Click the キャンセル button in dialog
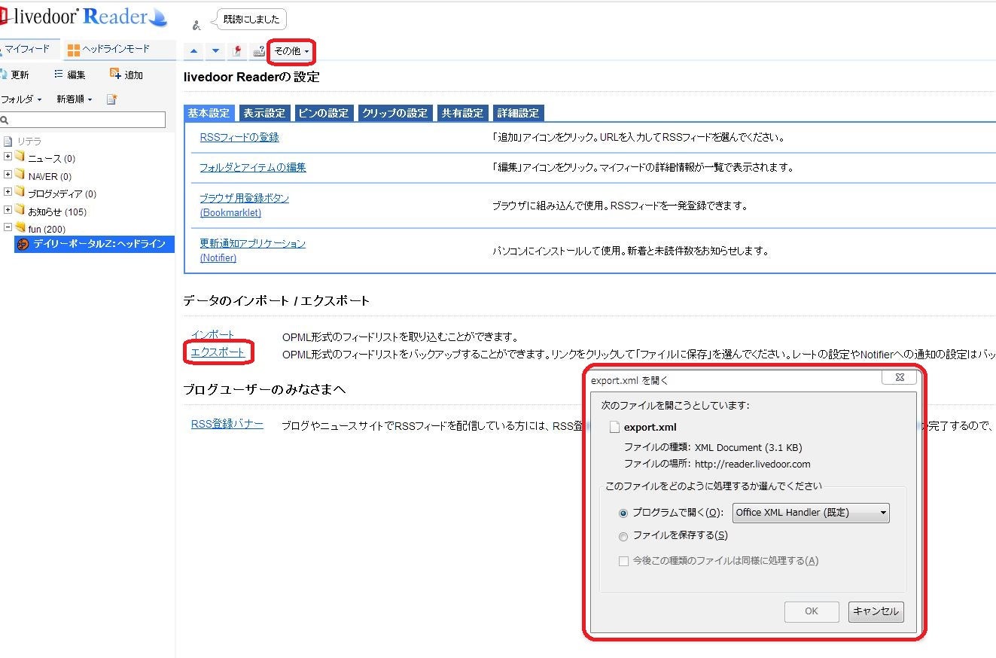996x658 pixels. 876,611
